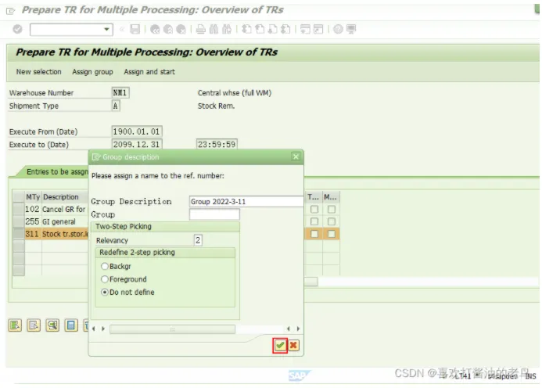The width and height of the screenshot is (542, 388).
Task: Tick the T column checkbox in row 255
Action: [314, 221]
